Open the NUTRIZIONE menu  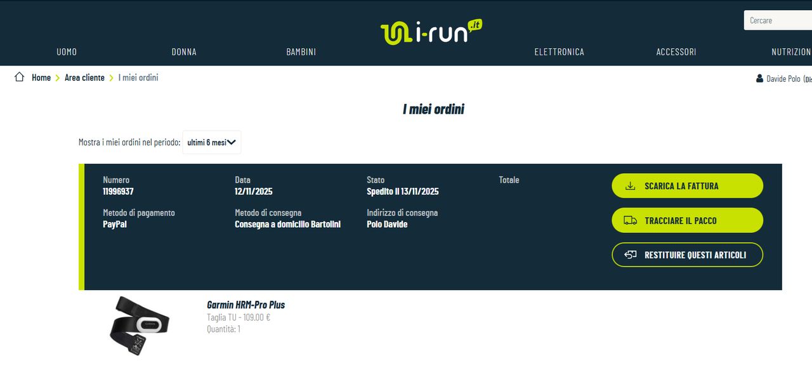(792, 52)
